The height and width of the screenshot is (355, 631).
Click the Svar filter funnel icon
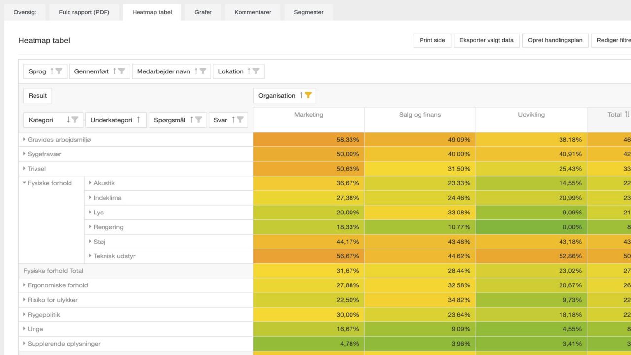[240, 120]
